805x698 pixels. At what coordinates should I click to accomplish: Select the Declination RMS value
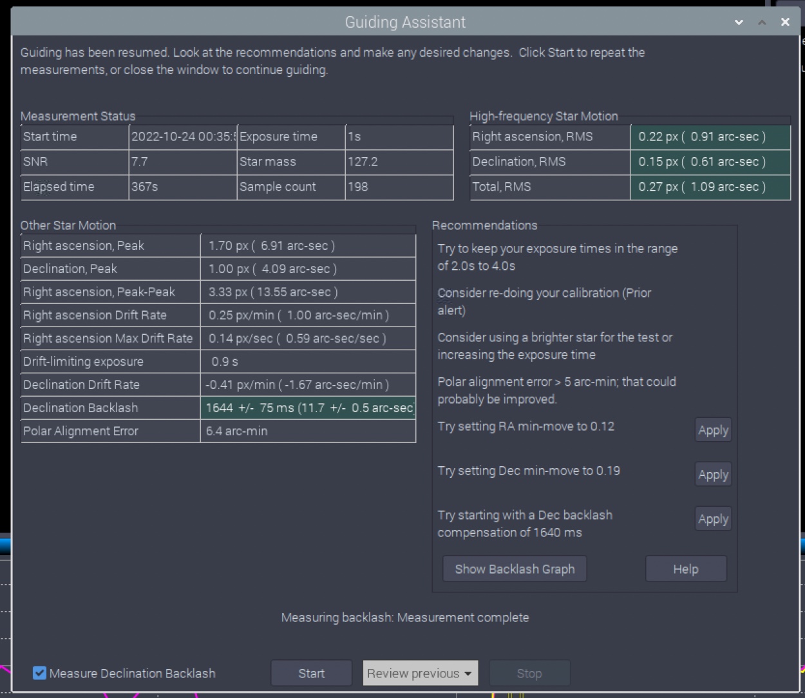point(710,162)
